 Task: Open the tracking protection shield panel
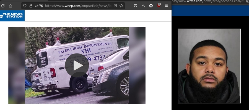25,6
